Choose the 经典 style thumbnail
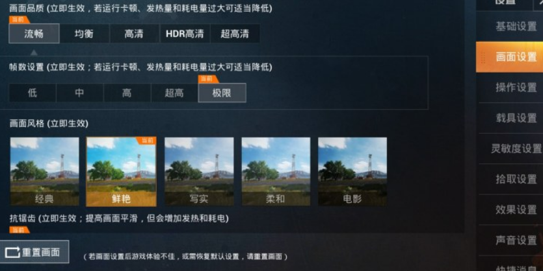The height and width of the screenshot is (271, 543). pyautogui.click(x=44, y=172)
